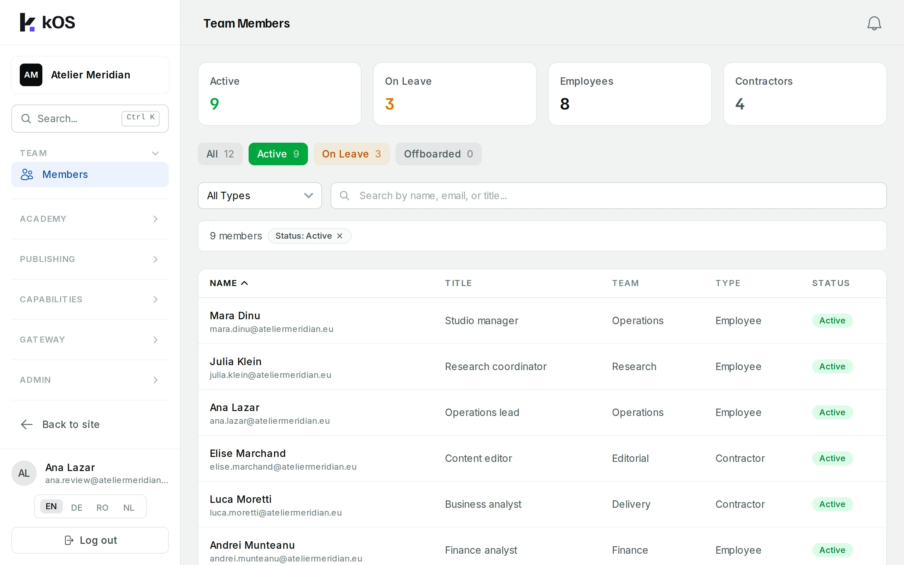Open Mara Dinu's member row
The image size is (904, 565).
pyautogui.click(x=542, y=321)
